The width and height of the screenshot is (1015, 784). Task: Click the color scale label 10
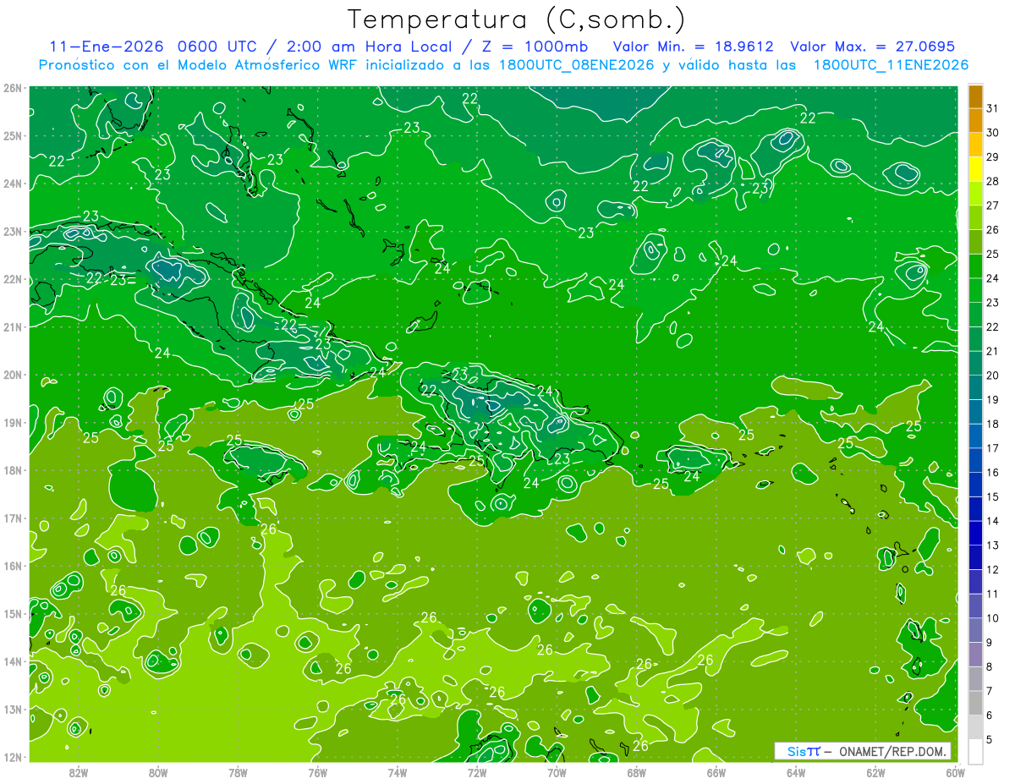992,618
